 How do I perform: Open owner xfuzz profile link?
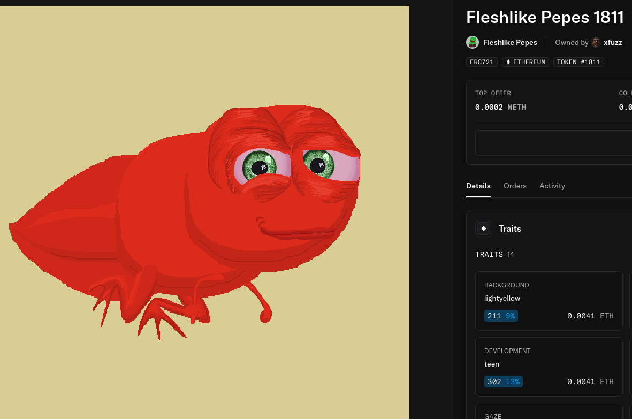point(613,42)
